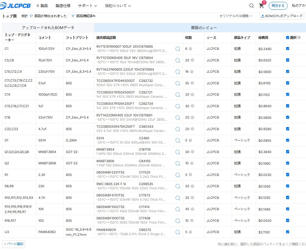Search part for PAM8406DR row
Image resolution: width=306 pixels, height=252 pixels.
[x=177, y=232]
